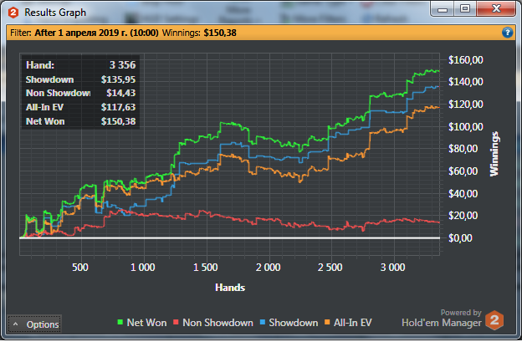The width and height of the screenshot is (522, 342).
Task: Click the Net Won value in stats box
Action: click(x=118, y=121)
